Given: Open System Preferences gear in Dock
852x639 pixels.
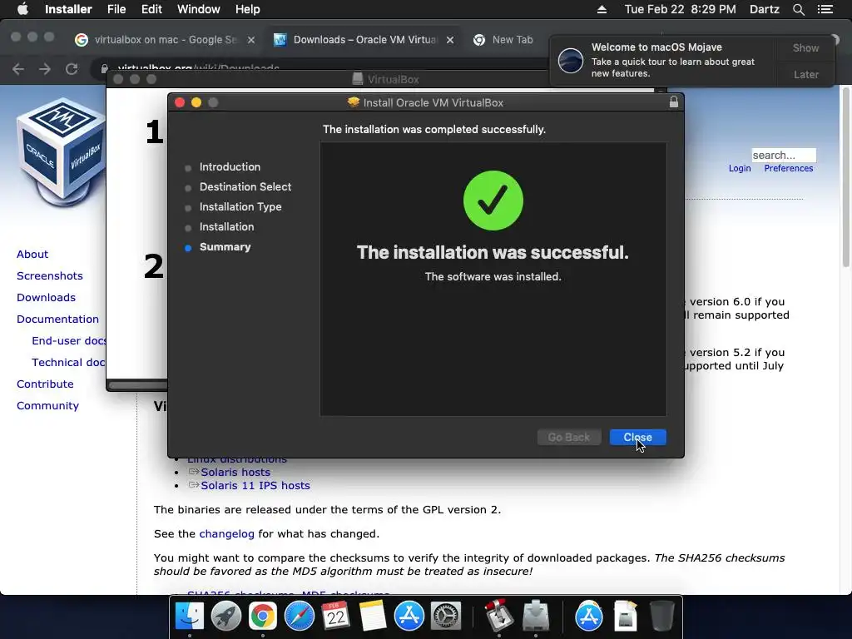Looking at the screenshot, I should [x=446, y=617].
